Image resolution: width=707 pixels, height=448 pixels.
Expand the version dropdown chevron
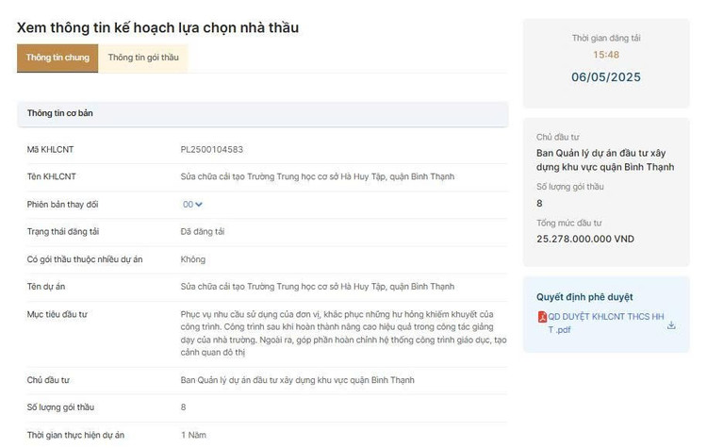199,205
